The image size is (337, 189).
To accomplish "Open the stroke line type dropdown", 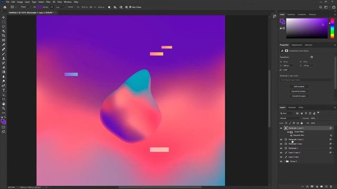I will pyautogui.click(x=71, y=7).
